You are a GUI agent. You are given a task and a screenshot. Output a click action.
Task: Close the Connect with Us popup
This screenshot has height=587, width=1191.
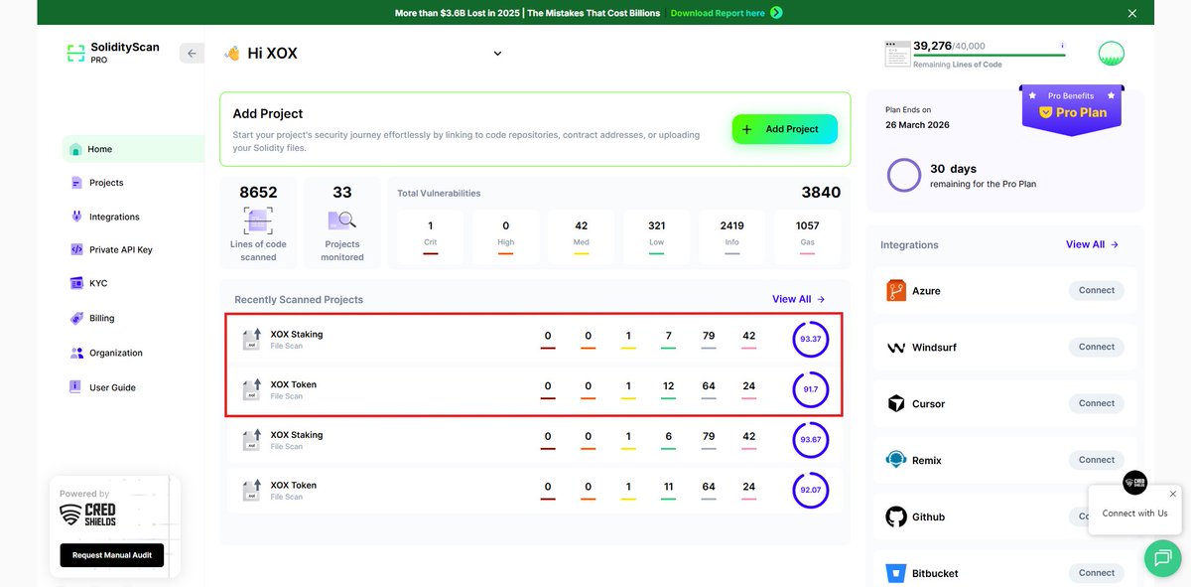[1172, 494]
